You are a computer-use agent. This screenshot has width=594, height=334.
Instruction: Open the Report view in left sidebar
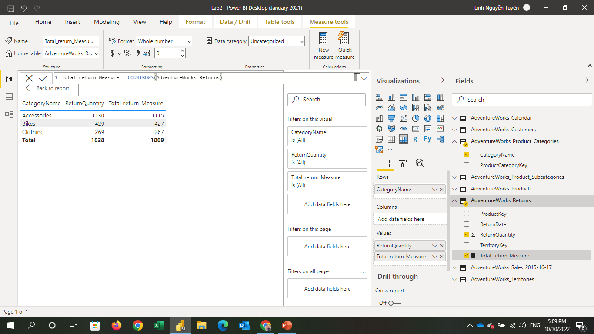(x=9, y=79)
